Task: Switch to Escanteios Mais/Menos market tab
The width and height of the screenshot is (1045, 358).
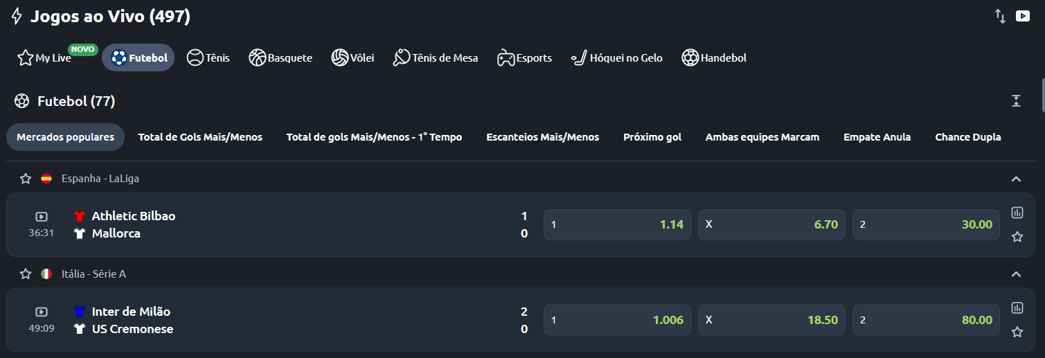Action: (542, 137)
